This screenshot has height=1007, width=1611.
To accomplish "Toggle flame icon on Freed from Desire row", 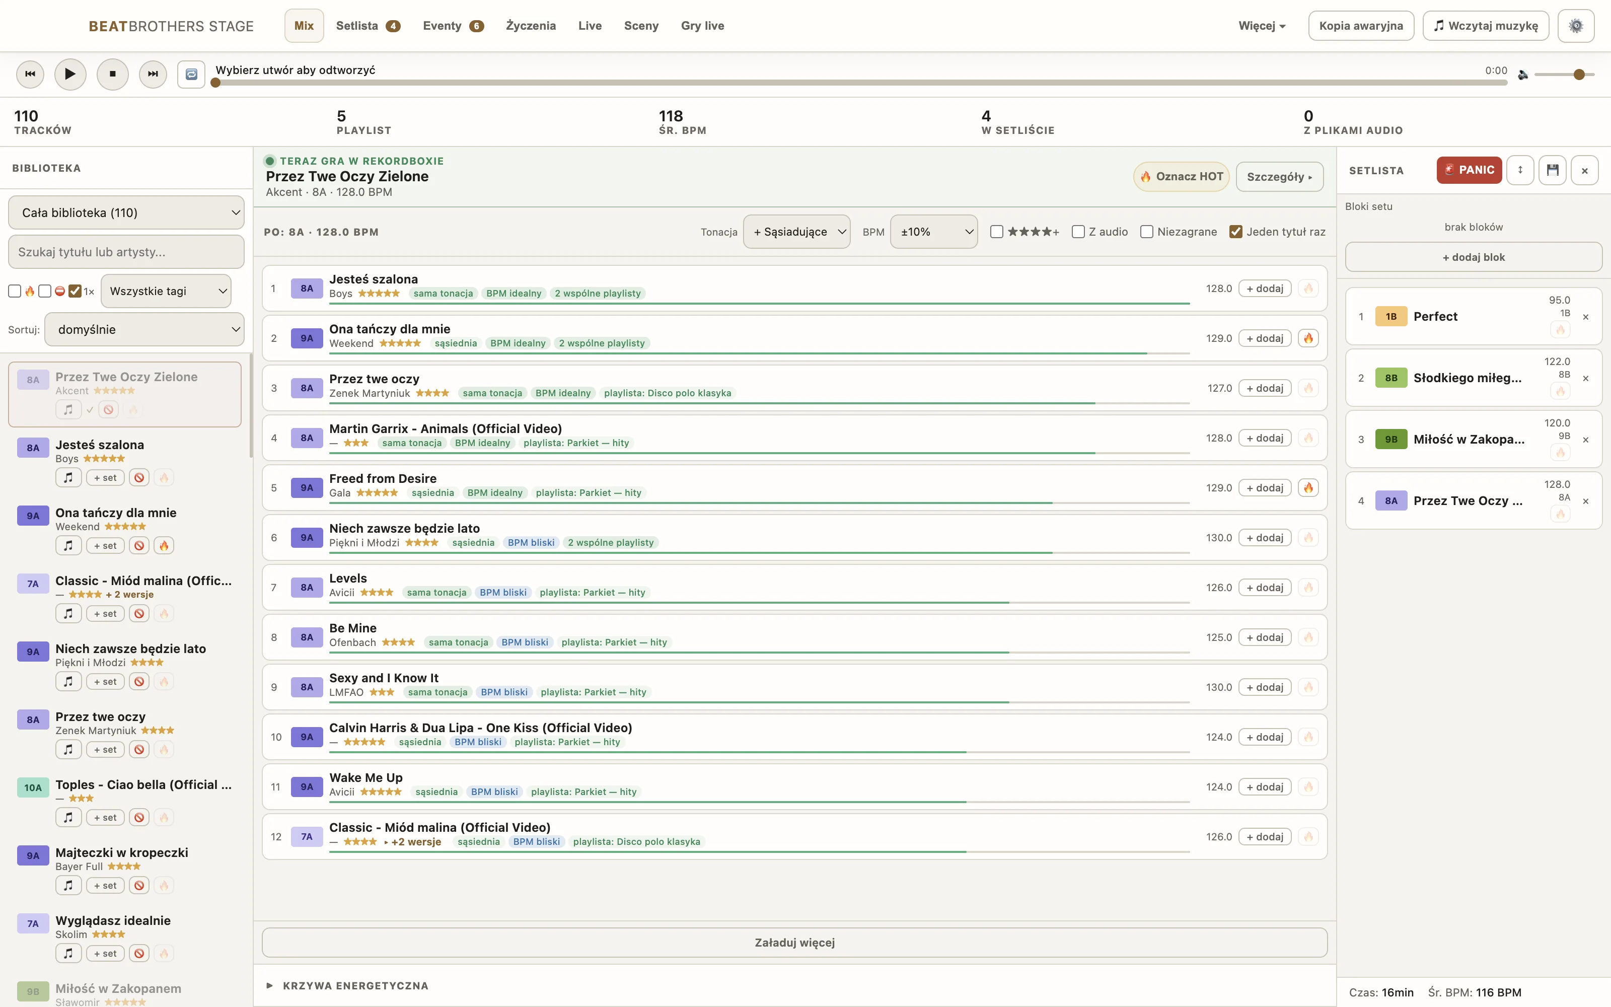I will point(1308,488).
